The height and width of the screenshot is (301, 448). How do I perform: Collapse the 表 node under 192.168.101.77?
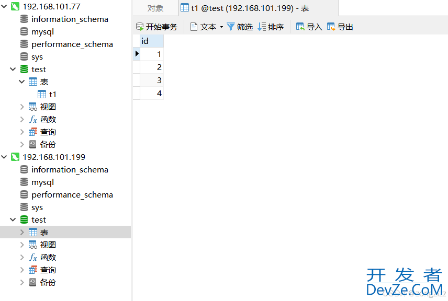(21, 82)
